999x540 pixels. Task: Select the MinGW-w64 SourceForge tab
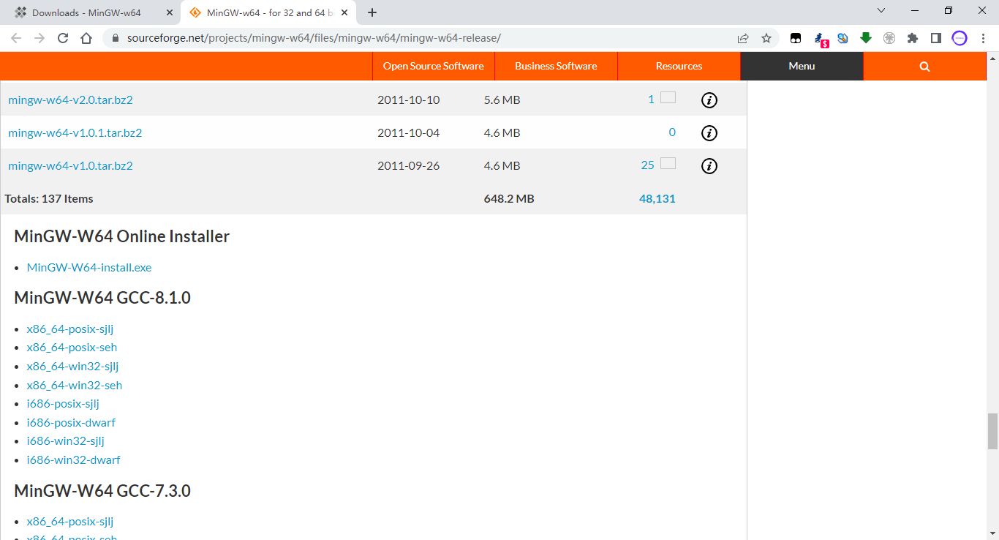click(x=268, y=13)
